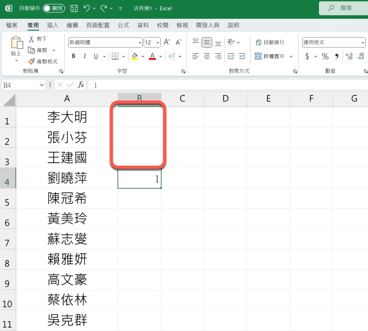Toggle Italic formatting
The height and width of the screenshot is (331, 368).
click(85, 56)
